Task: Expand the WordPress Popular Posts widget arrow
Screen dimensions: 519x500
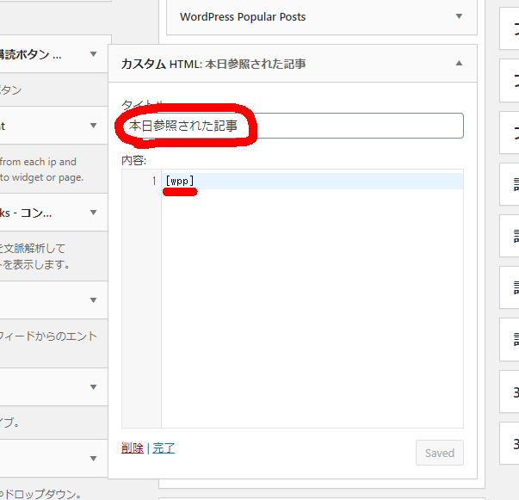Action: point(459,16)
